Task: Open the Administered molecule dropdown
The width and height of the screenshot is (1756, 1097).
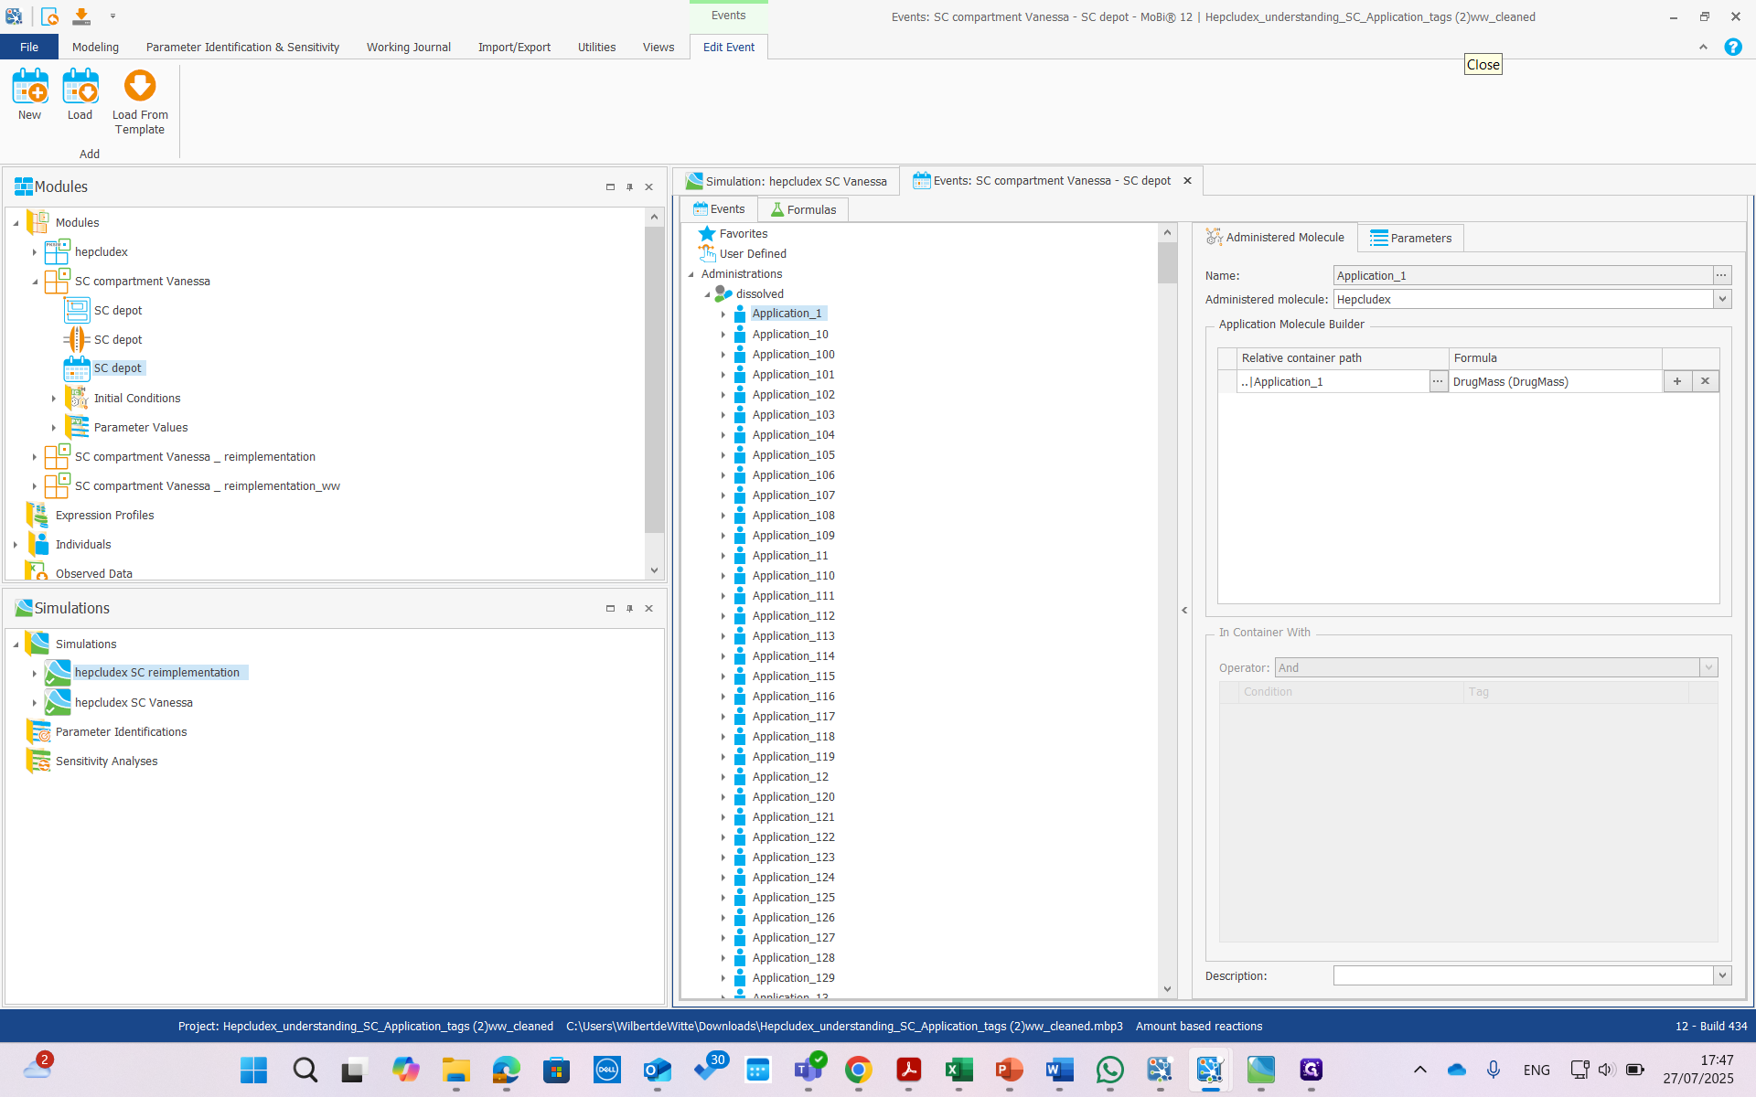Action: click(x=1722, y=299)
